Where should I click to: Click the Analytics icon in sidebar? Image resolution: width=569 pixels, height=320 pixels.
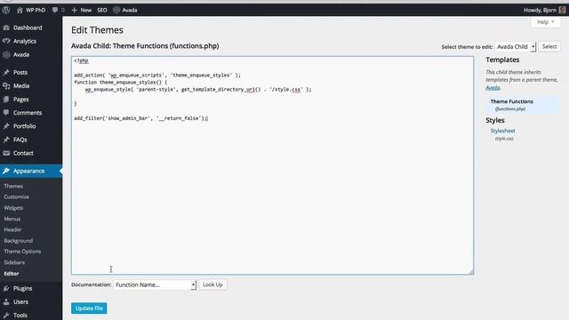coord(6,41)
